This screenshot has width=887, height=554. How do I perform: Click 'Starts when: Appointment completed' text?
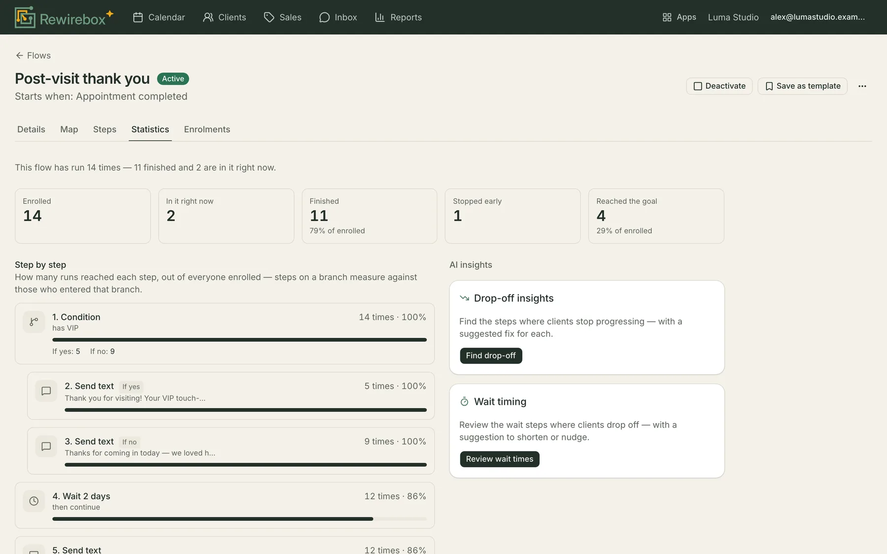(x=101, y=97)
